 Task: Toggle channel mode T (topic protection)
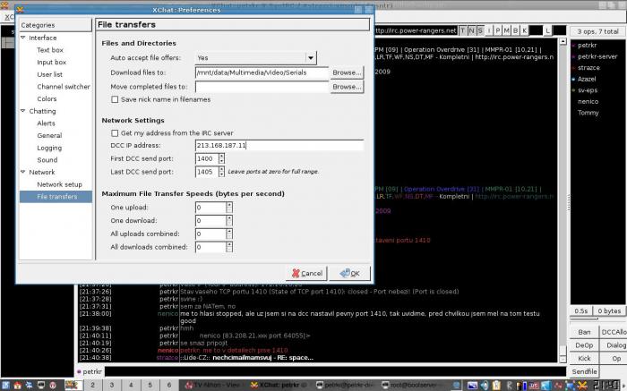tap(463, 30)
